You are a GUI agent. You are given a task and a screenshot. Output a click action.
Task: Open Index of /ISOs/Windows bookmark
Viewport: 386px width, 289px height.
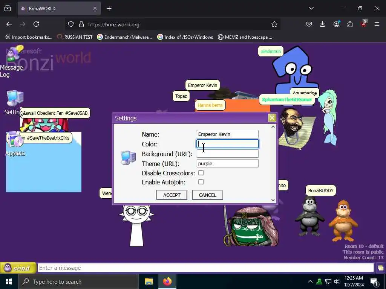click(185, 37)
